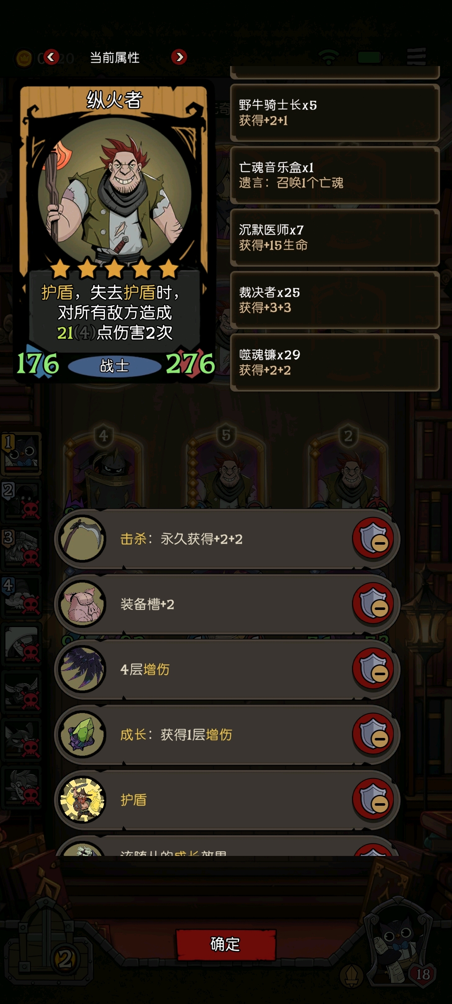Toggle shield-minus button on 护盾 row
Viewport: 452px width, 1004px height.
pos(374,799)
